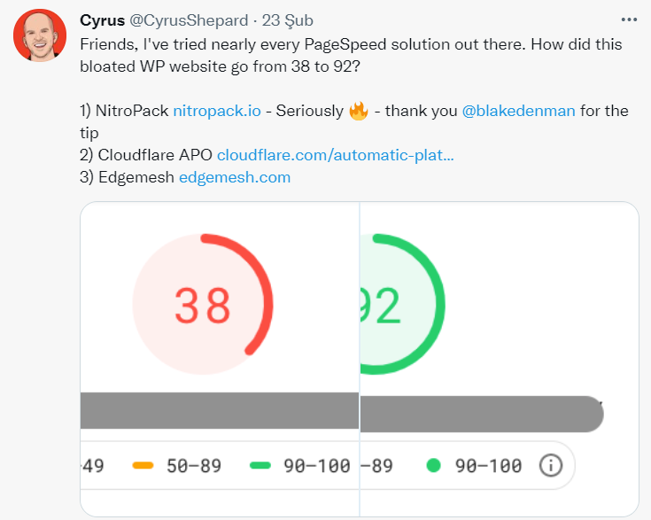The image size is (651, 520).
Task: Click the gray redacted bar under score 38
Action: [x=220, y=410]
